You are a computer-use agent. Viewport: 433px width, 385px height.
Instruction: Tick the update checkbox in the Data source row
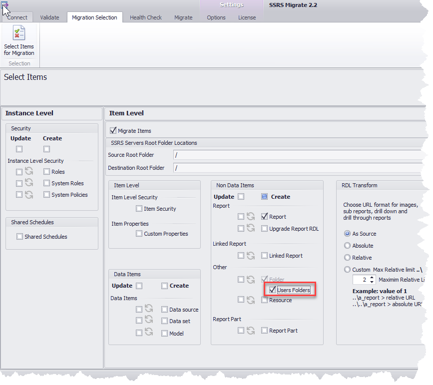(x=139, y=309)
